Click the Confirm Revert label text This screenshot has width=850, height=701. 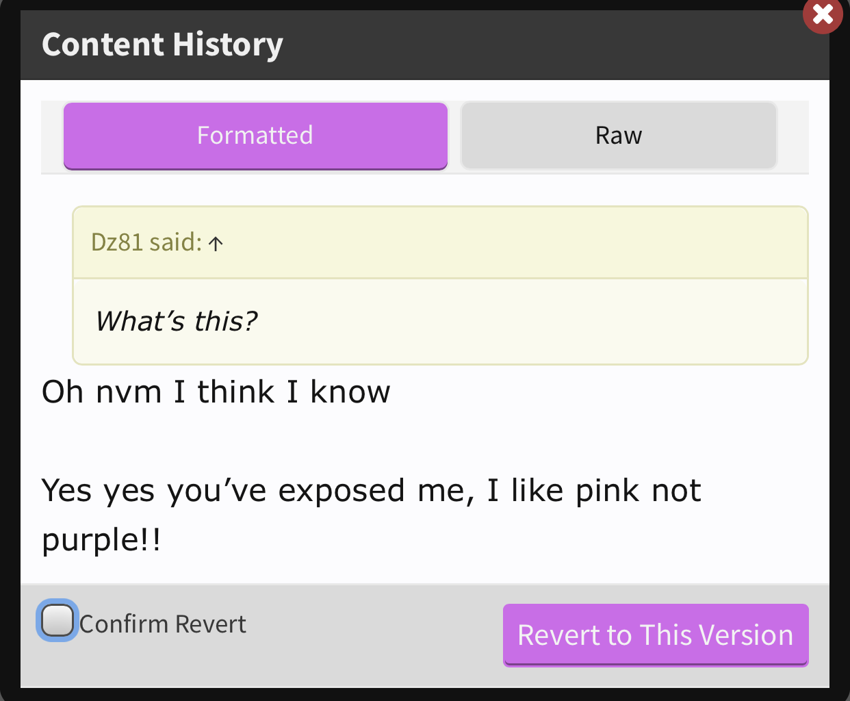coord(163,624)
